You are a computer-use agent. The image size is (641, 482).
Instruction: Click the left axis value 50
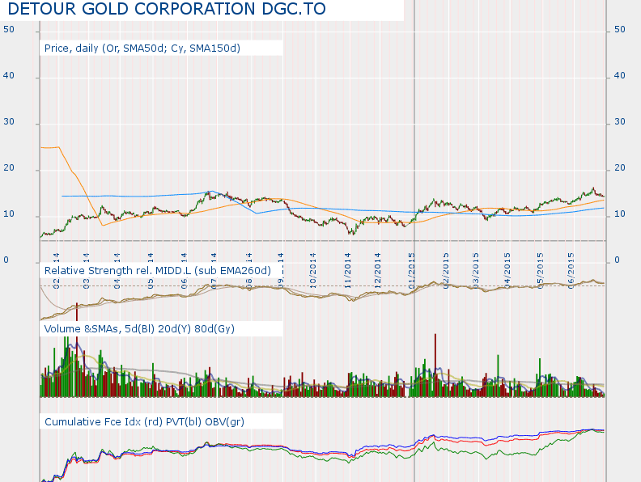[x=9, y=29]
